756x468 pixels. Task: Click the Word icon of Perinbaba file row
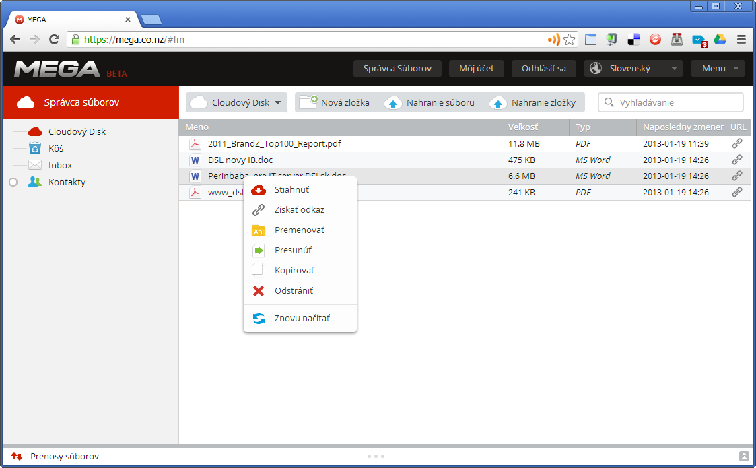[x=195, y=176]
